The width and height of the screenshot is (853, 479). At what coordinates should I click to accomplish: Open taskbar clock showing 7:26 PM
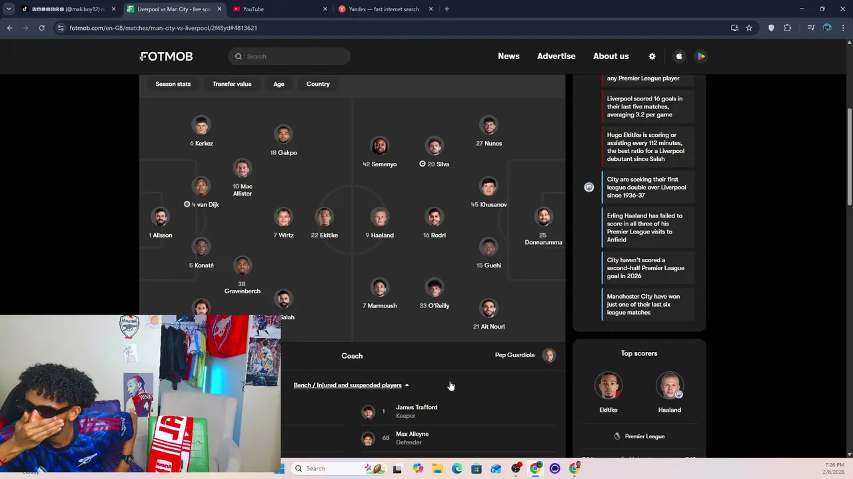point(834,468)
